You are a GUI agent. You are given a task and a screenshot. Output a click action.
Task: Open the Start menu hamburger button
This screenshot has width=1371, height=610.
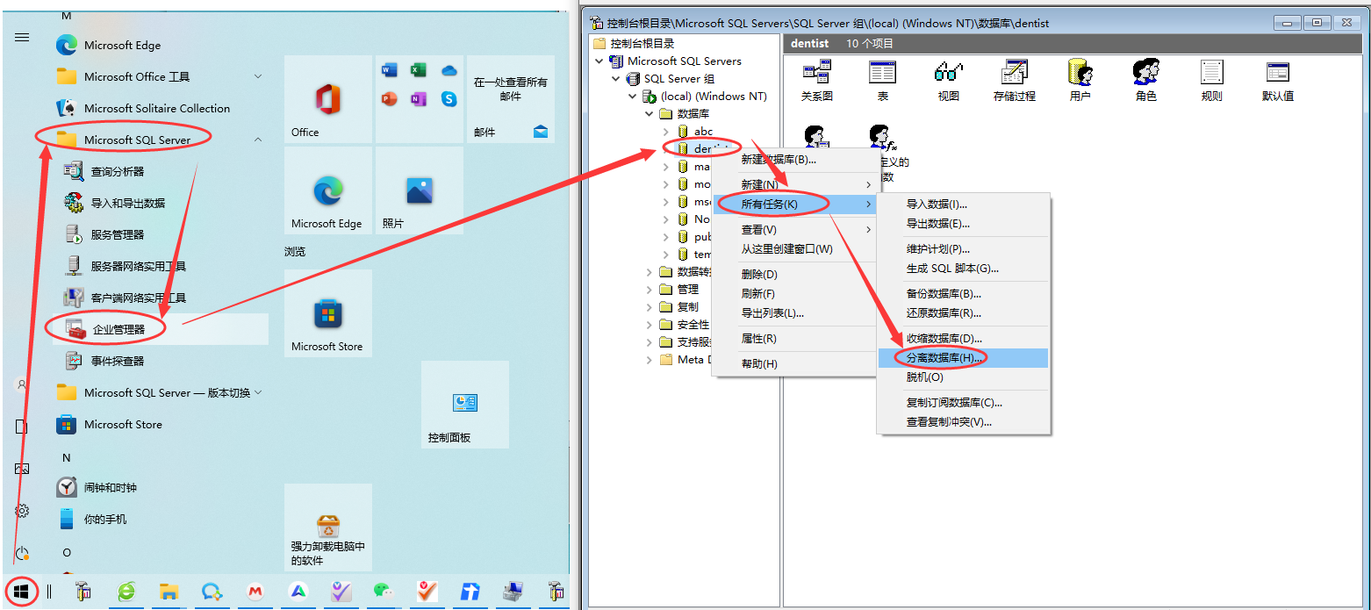22,38
